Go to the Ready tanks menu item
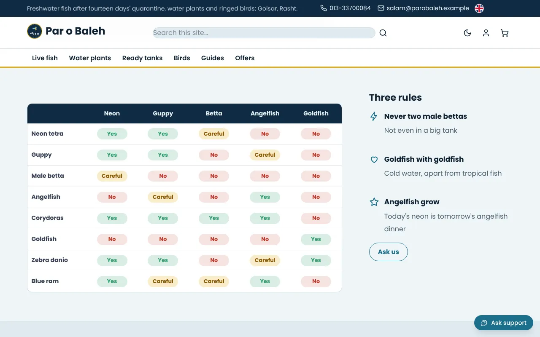The height and width of the screenshot is (337, 540). click(142, 58)
